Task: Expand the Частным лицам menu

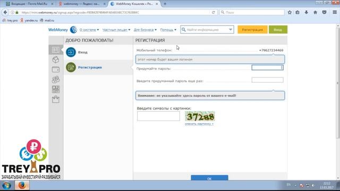Action: [x=116, y=30]
